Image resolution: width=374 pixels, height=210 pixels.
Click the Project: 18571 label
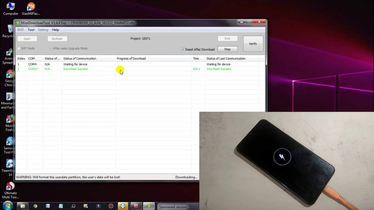click(140, 38)
